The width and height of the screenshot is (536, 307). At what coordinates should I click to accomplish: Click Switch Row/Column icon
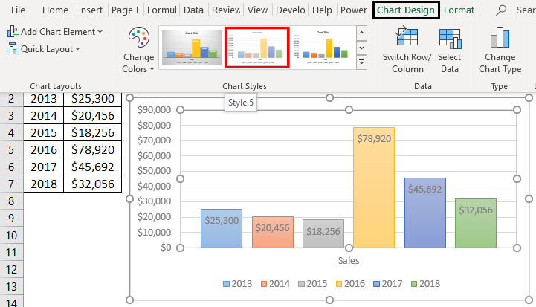tap(407, 37)
